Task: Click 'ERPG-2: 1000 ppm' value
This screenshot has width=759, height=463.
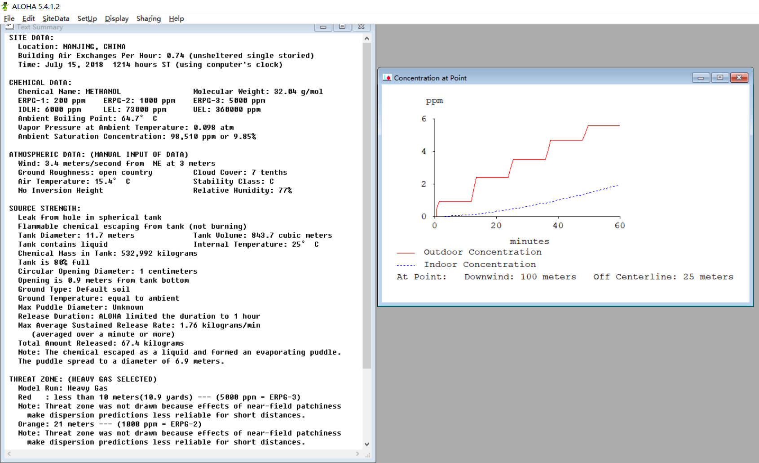Action: [x=139, y=101]
